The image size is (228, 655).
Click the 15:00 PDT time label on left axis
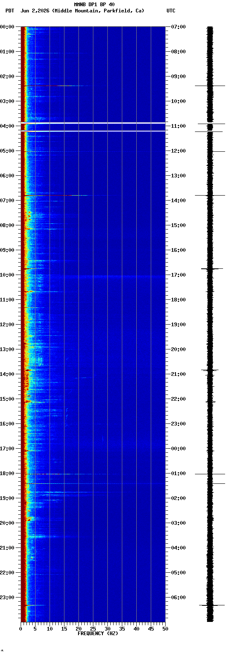[x=7, y=399]
